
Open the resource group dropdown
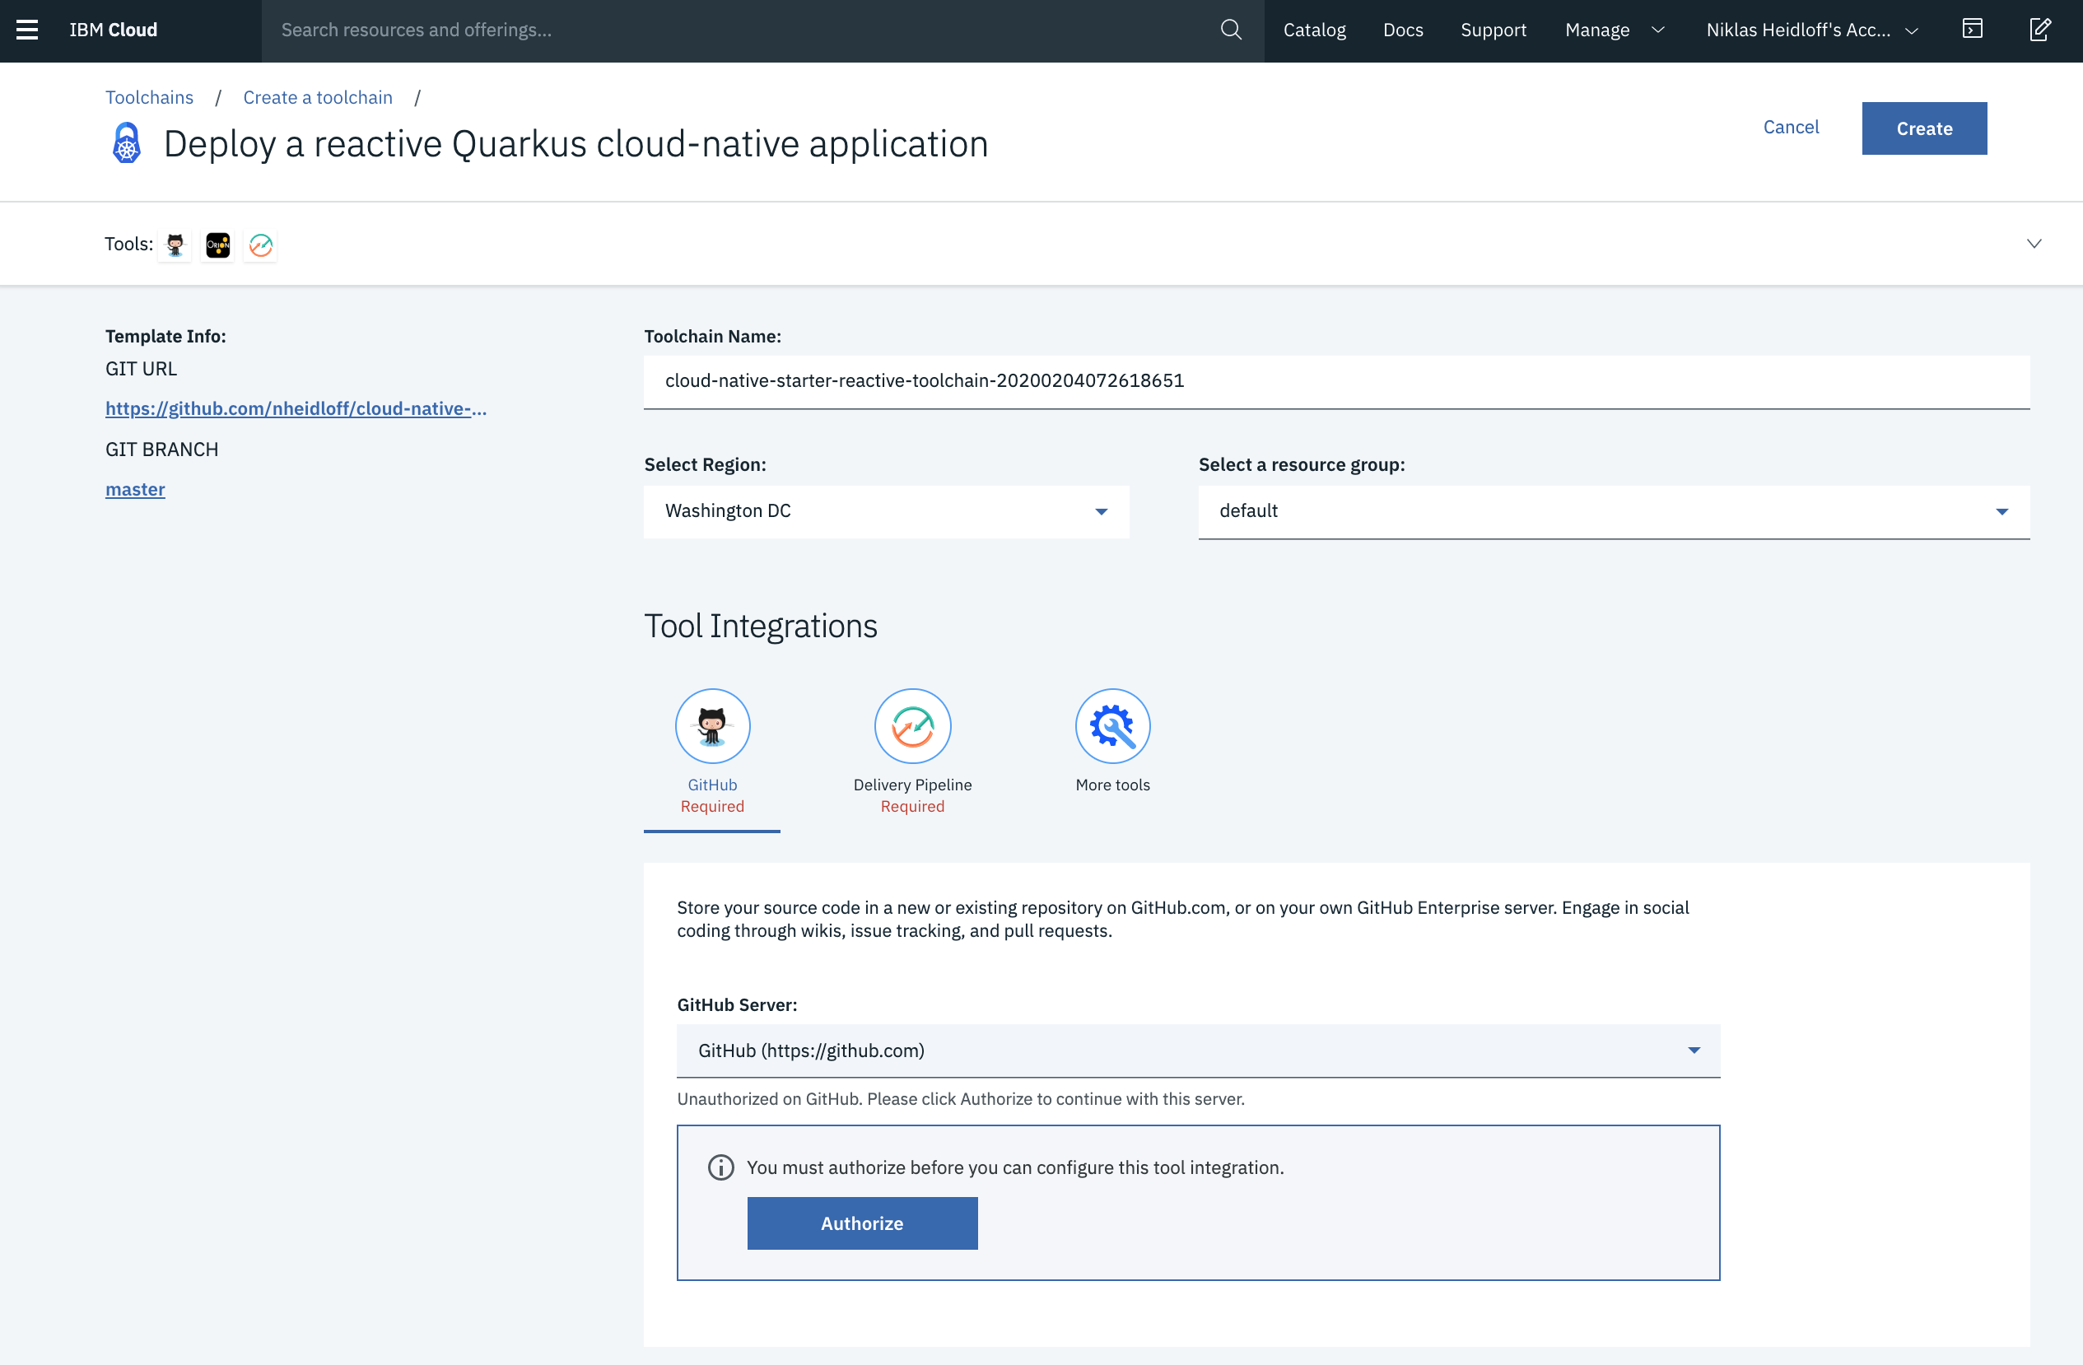(1614, 511)
